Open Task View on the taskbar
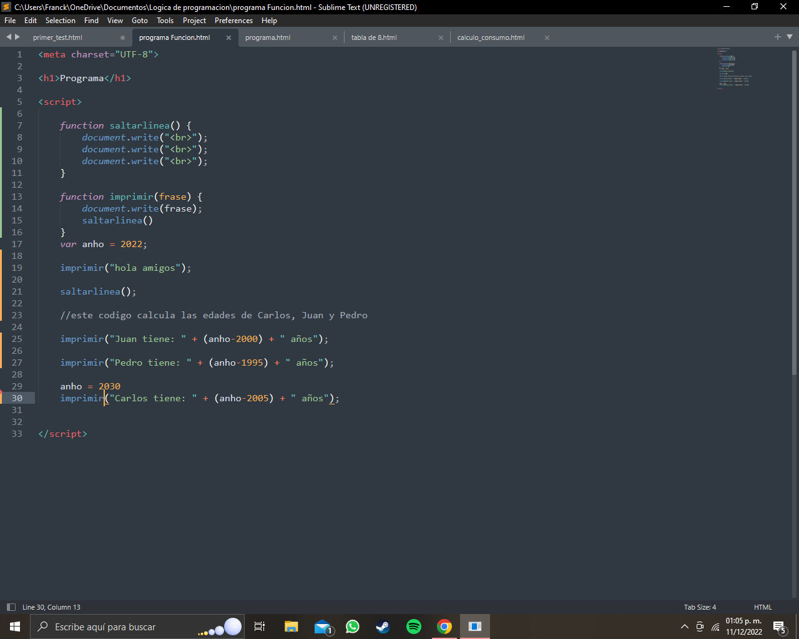The height and width of the screenshot is (639, 799). coord(260,627)
